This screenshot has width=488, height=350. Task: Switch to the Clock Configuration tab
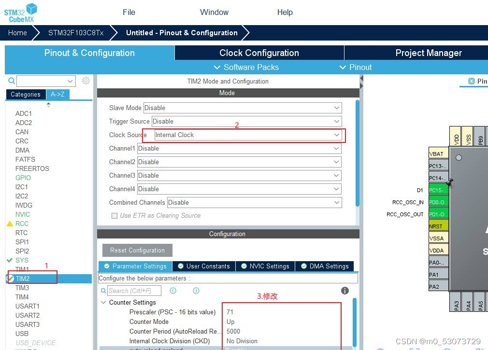(x=259, y=53)
